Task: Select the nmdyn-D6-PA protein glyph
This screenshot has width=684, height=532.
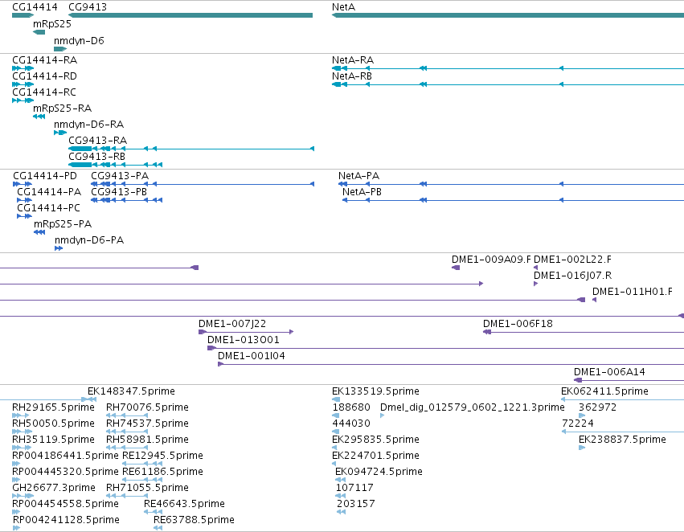Action: coord(59,248)
